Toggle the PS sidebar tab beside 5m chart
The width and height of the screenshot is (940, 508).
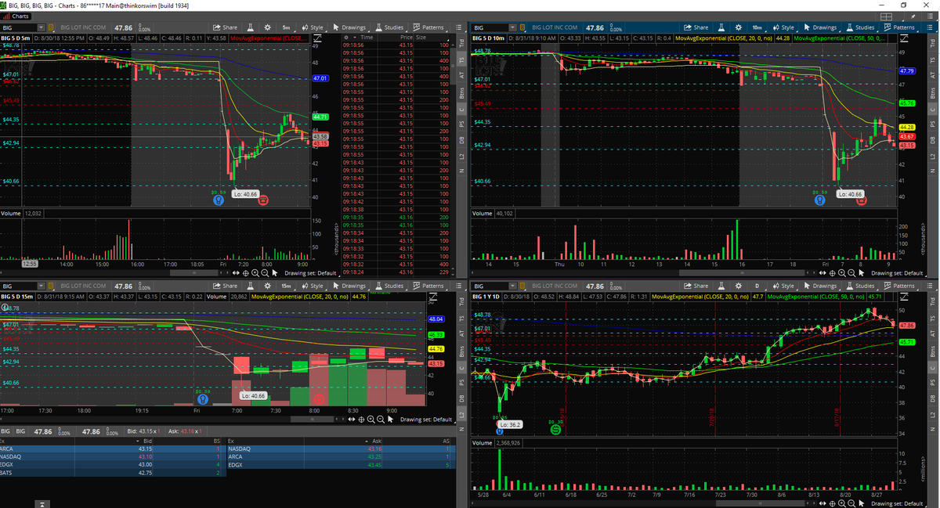[462, 124]
